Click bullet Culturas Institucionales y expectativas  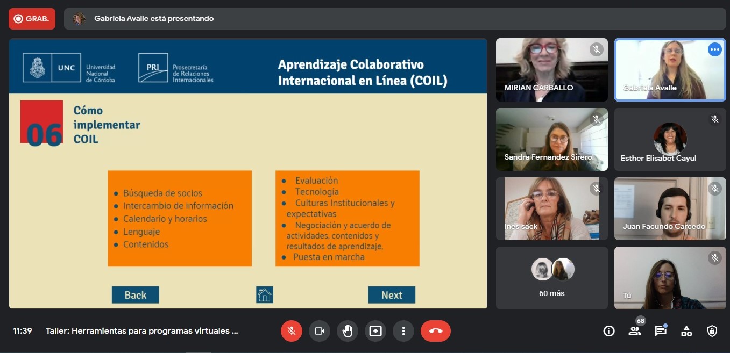tap(341, 208)
